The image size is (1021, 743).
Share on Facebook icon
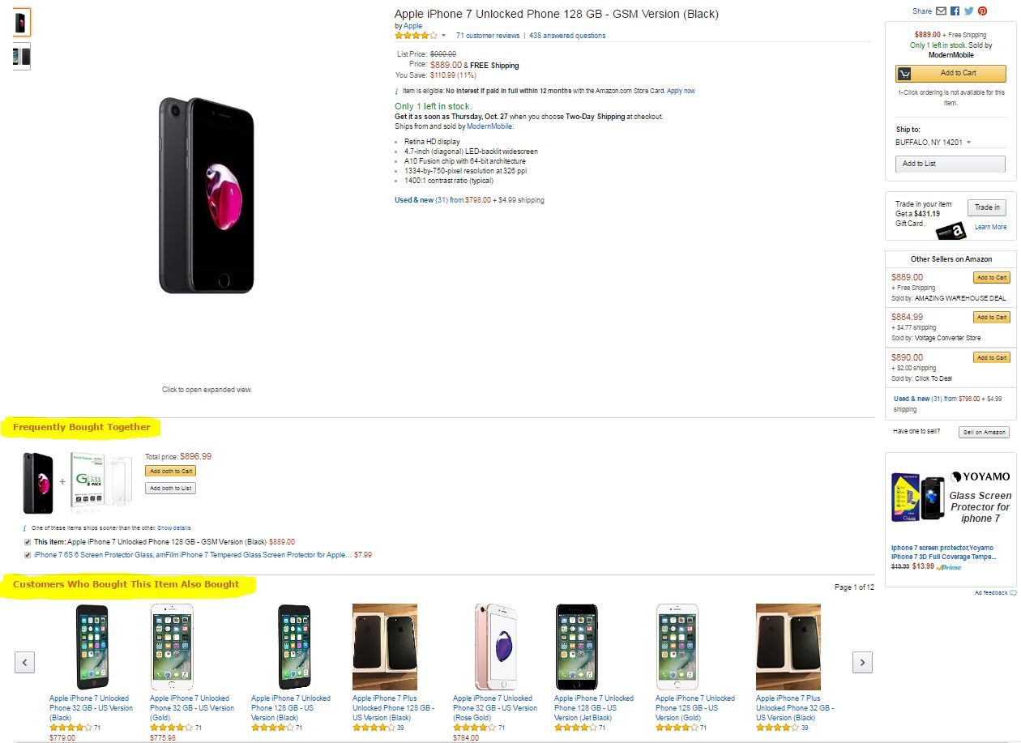pyautogui.click(x=955, y=11)
